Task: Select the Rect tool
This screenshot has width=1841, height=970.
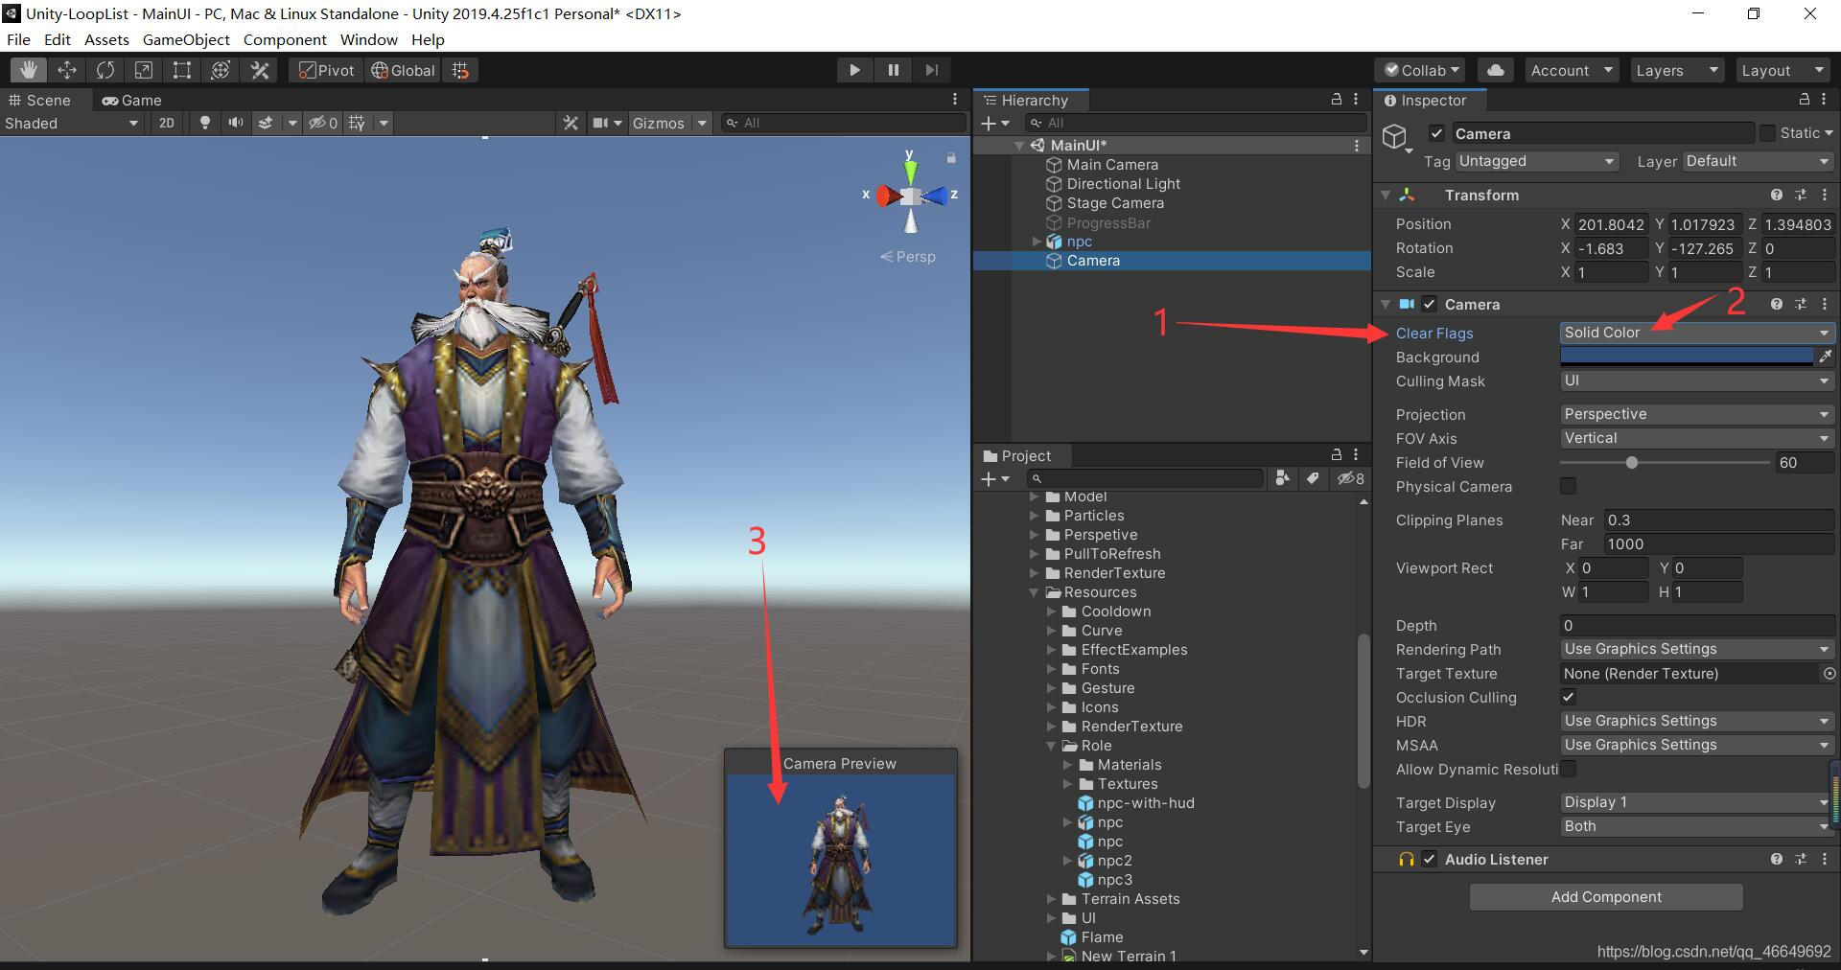Action: 182,70
